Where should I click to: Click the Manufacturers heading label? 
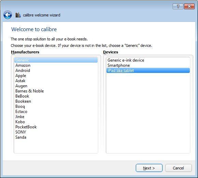(x=25, y=52)
